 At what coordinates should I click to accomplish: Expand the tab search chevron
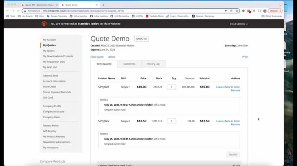(x=280, y=5)
